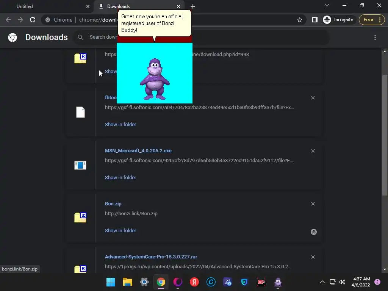Viewport: 388px width, 291px height.
Task: Click the MSN_Microsoft exe file icon
Action: click(80, 165)
